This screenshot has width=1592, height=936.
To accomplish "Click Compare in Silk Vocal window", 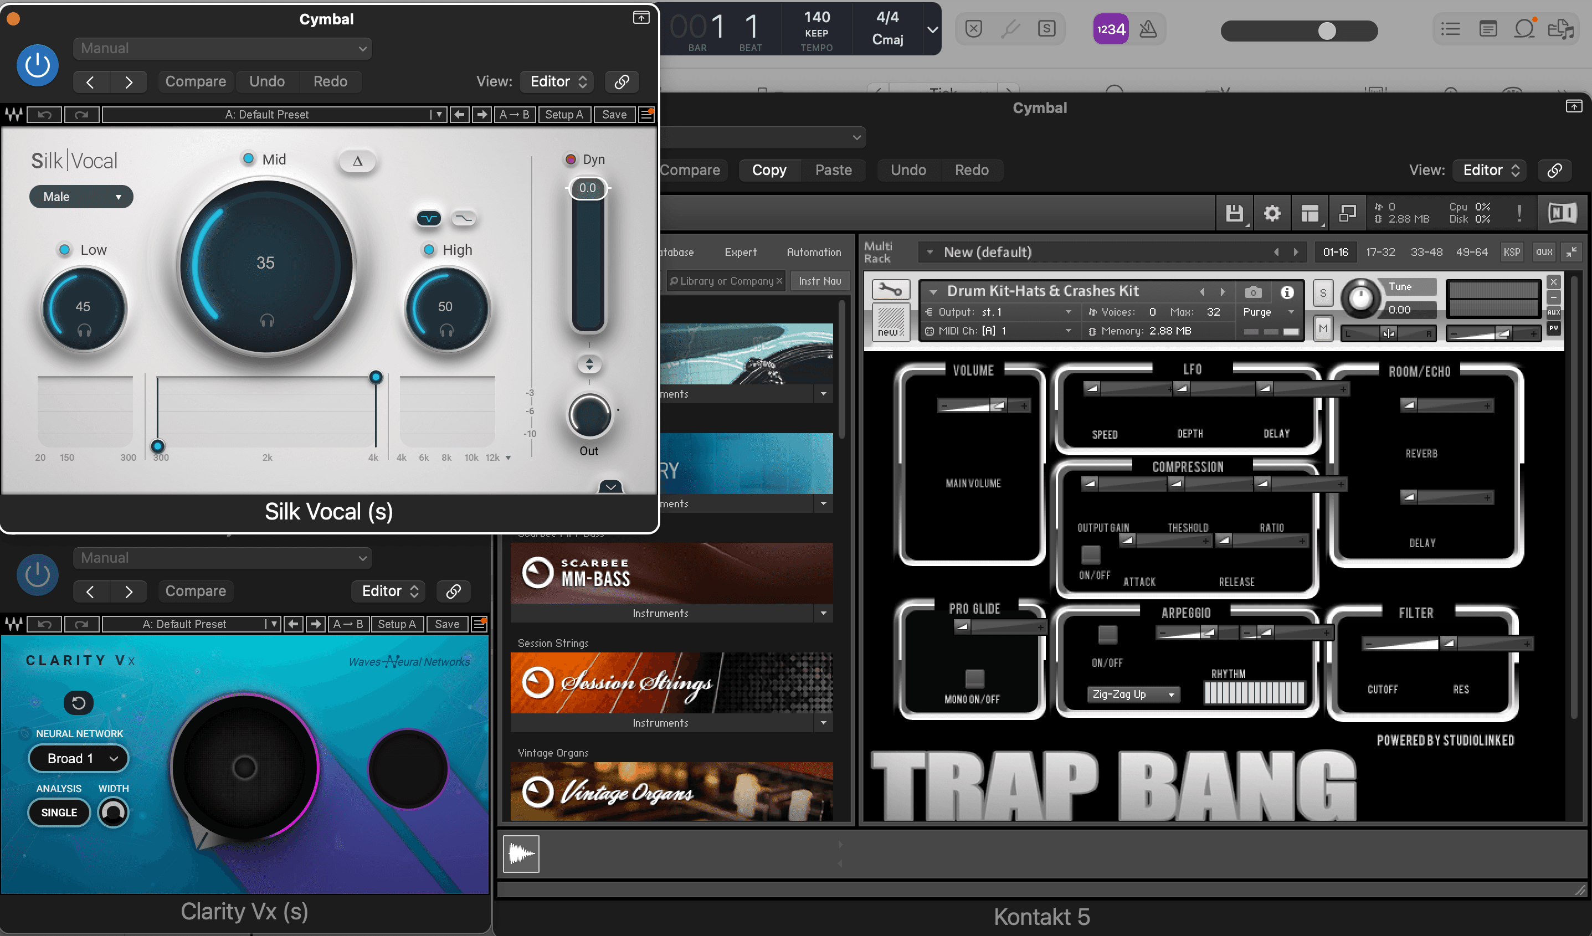I will [196, 81].
